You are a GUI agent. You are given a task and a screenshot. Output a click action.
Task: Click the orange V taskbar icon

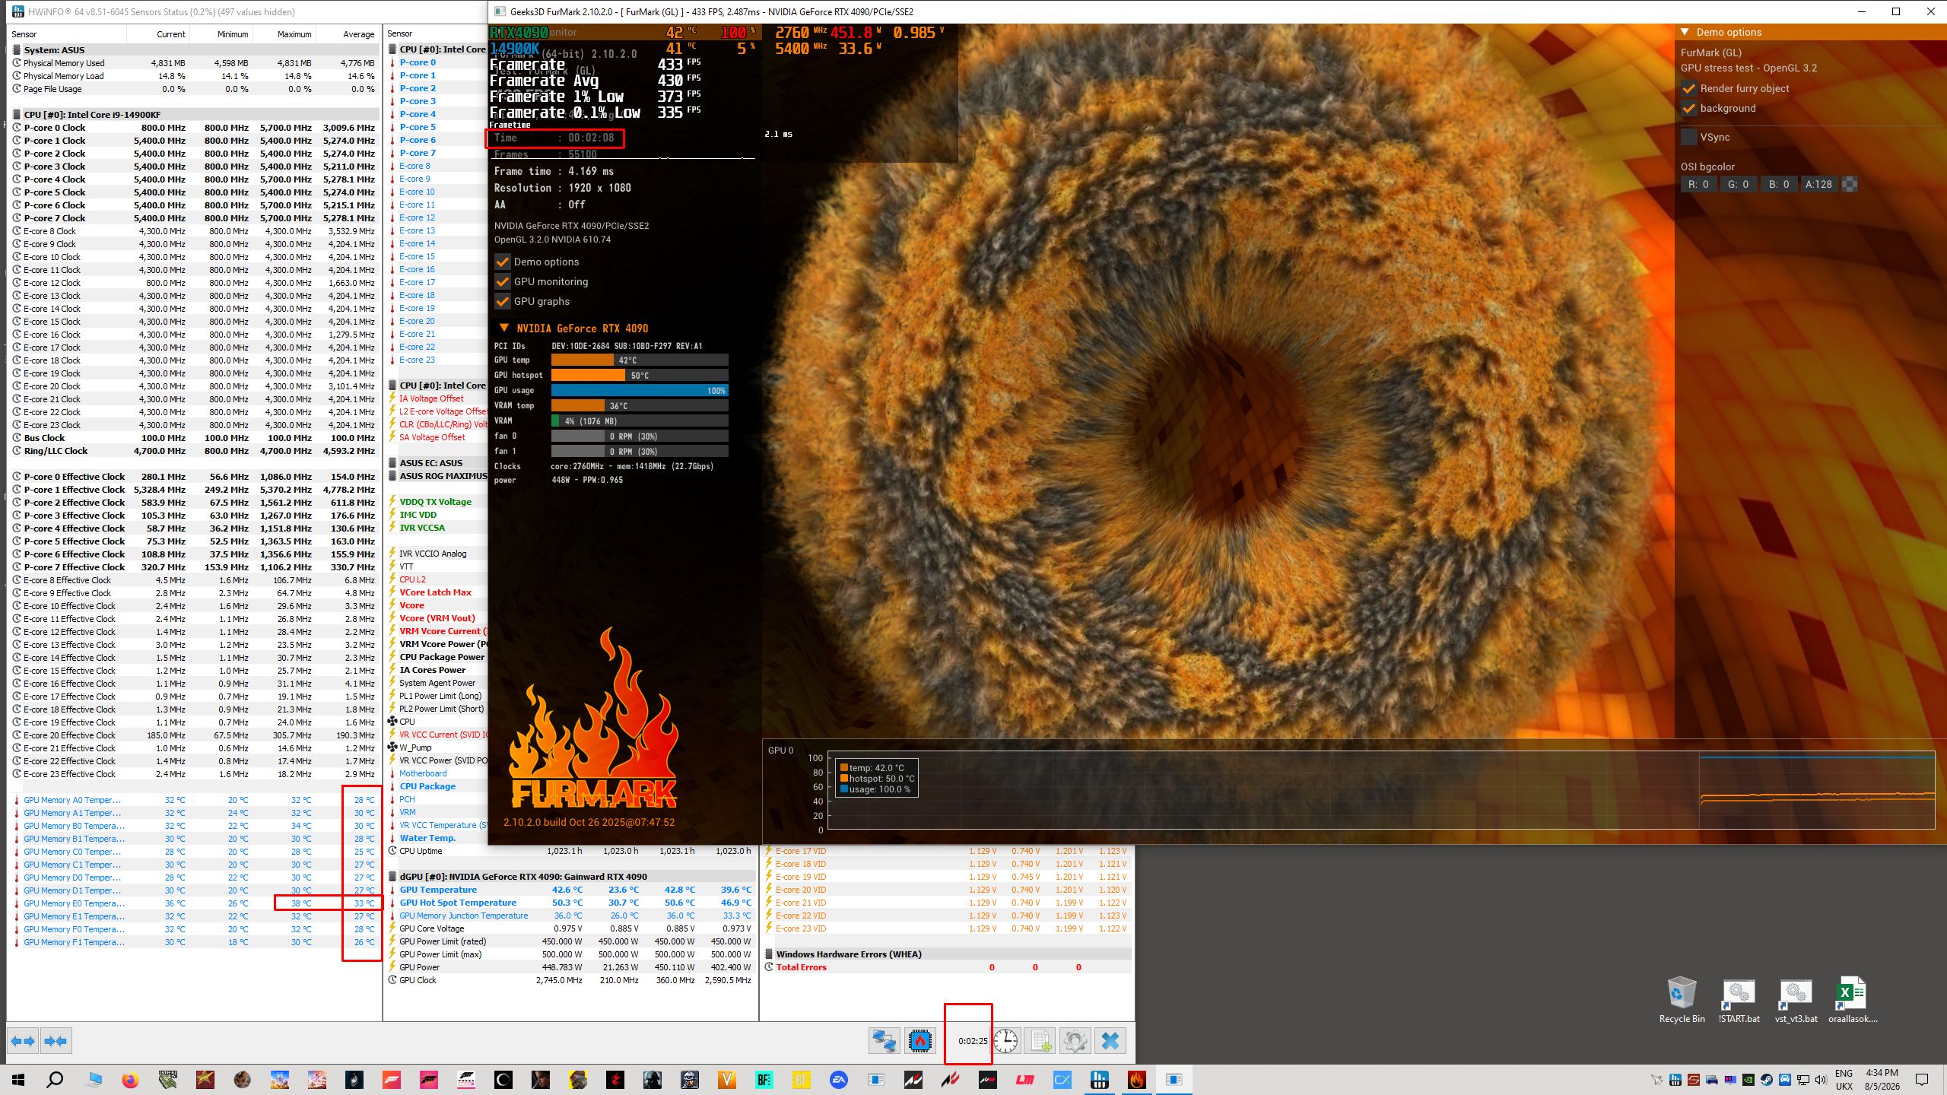click(727, 1080)
